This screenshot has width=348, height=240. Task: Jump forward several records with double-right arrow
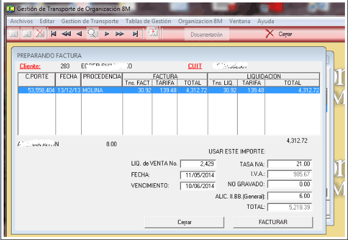(x=119, y=34)
